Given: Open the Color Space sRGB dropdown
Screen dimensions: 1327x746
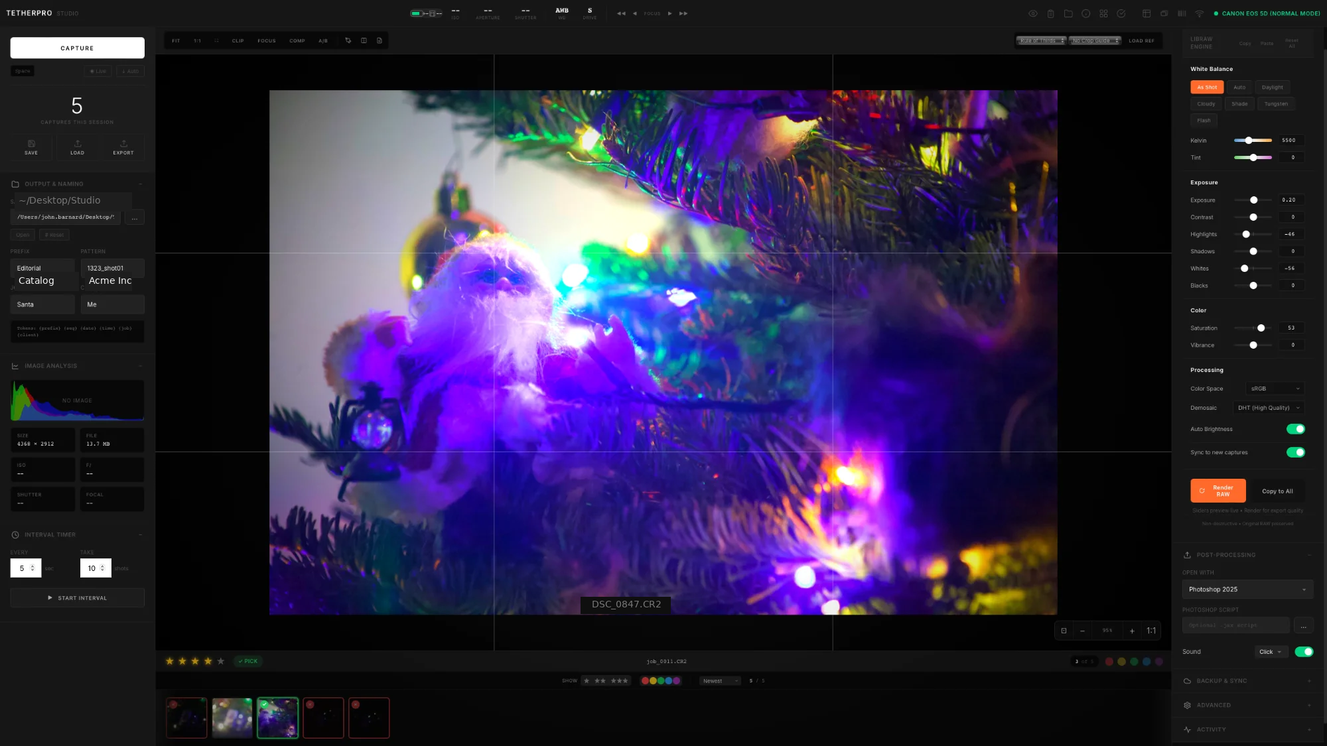Looking at the screenshot, I should [x=1275, y=389].
